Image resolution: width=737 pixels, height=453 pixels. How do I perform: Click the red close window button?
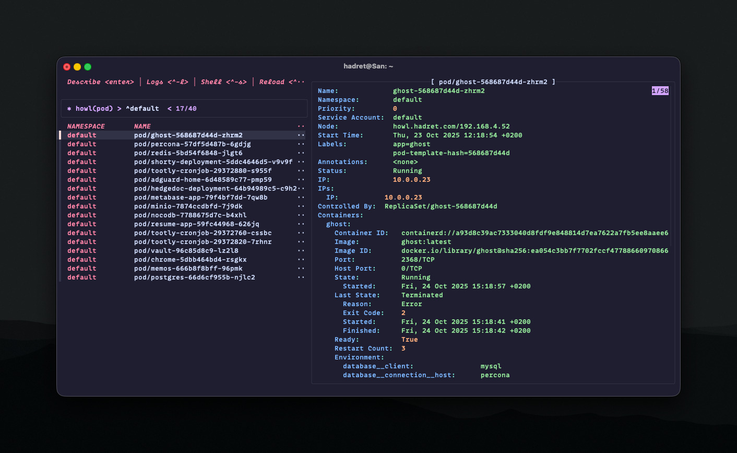point(67,67)
